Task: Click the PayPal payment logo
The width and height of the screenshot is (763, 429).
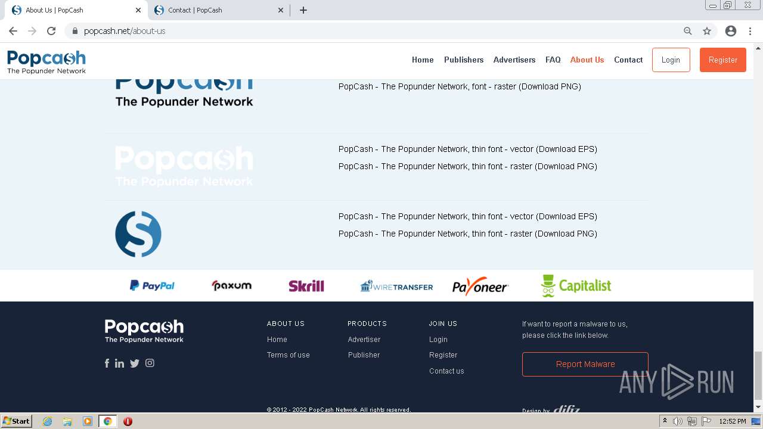Action: (152, 285)
